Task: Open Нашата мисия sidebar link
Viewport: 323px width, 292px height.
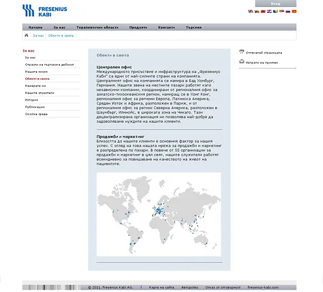Action: pos(36,72)
